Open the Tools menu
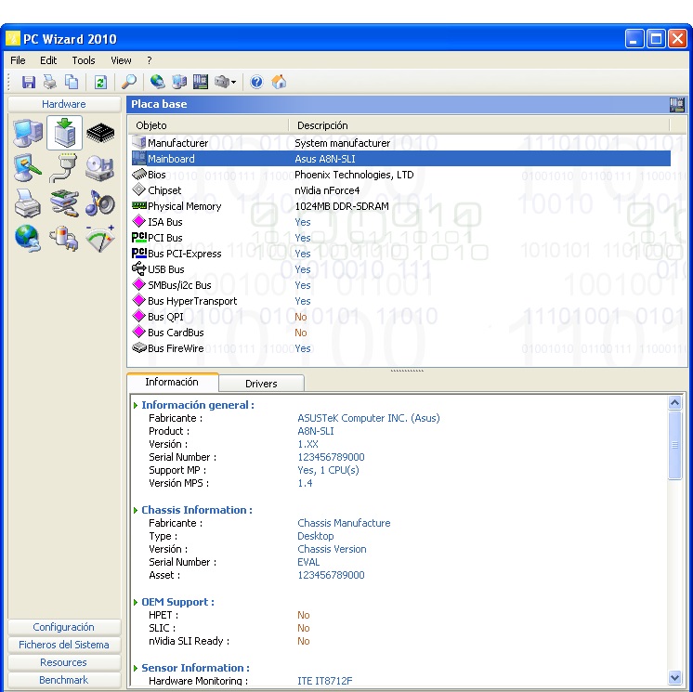Screen dimensions: 693x692 [x=84, y=60]
